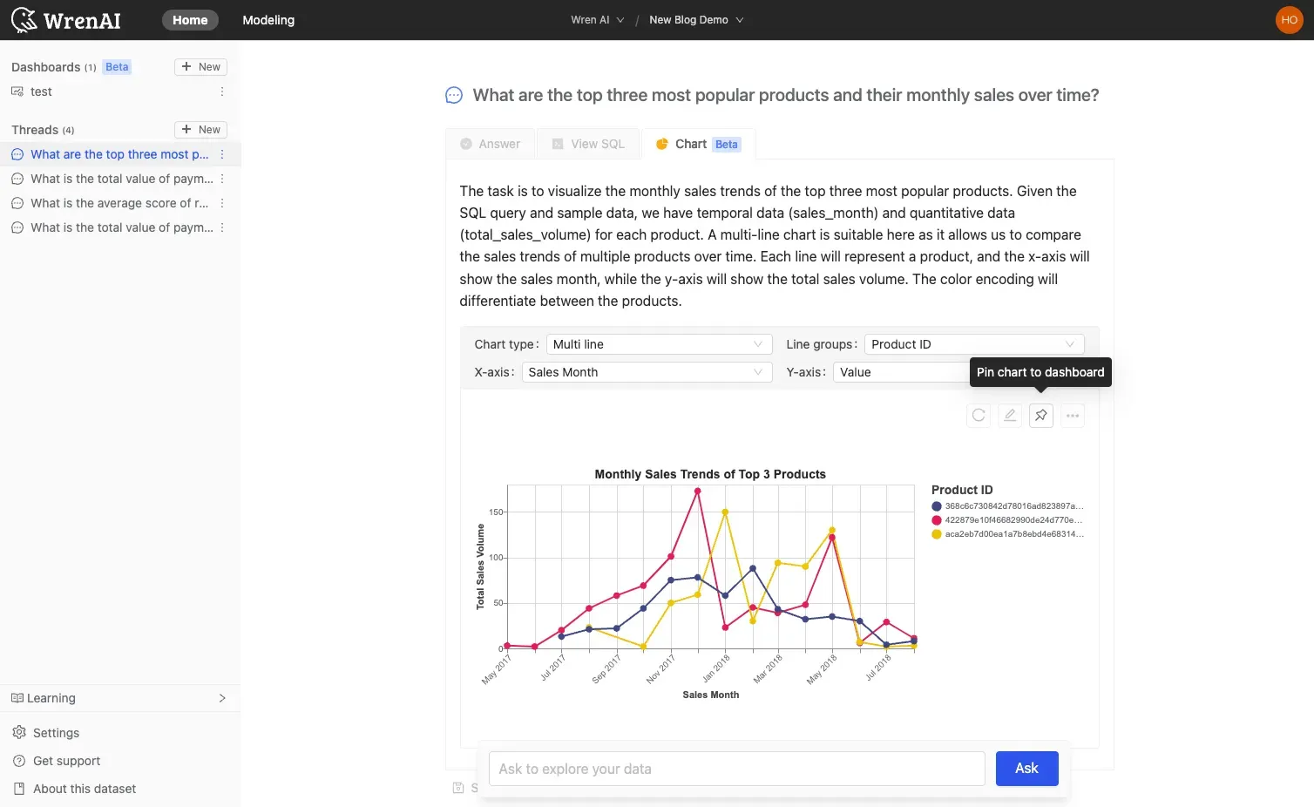The width and height of the screenshot is (1314, 807).
Task: Open the chart more options ellipsis
Action: coord(1073,416)
